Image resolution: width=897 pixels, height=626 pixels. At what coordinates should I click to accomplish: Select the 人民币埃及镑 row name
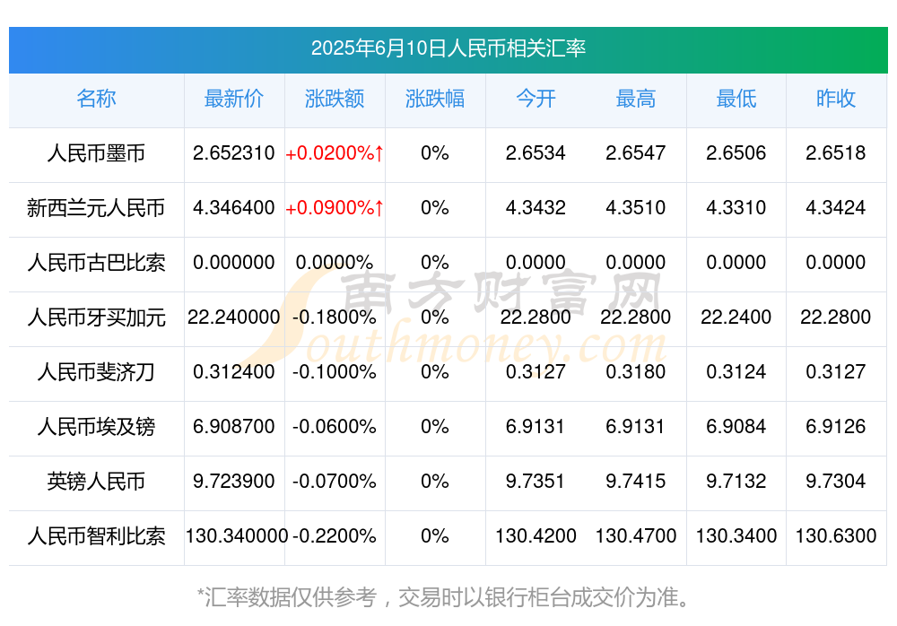pyautogui.click(x=96, y=427)
